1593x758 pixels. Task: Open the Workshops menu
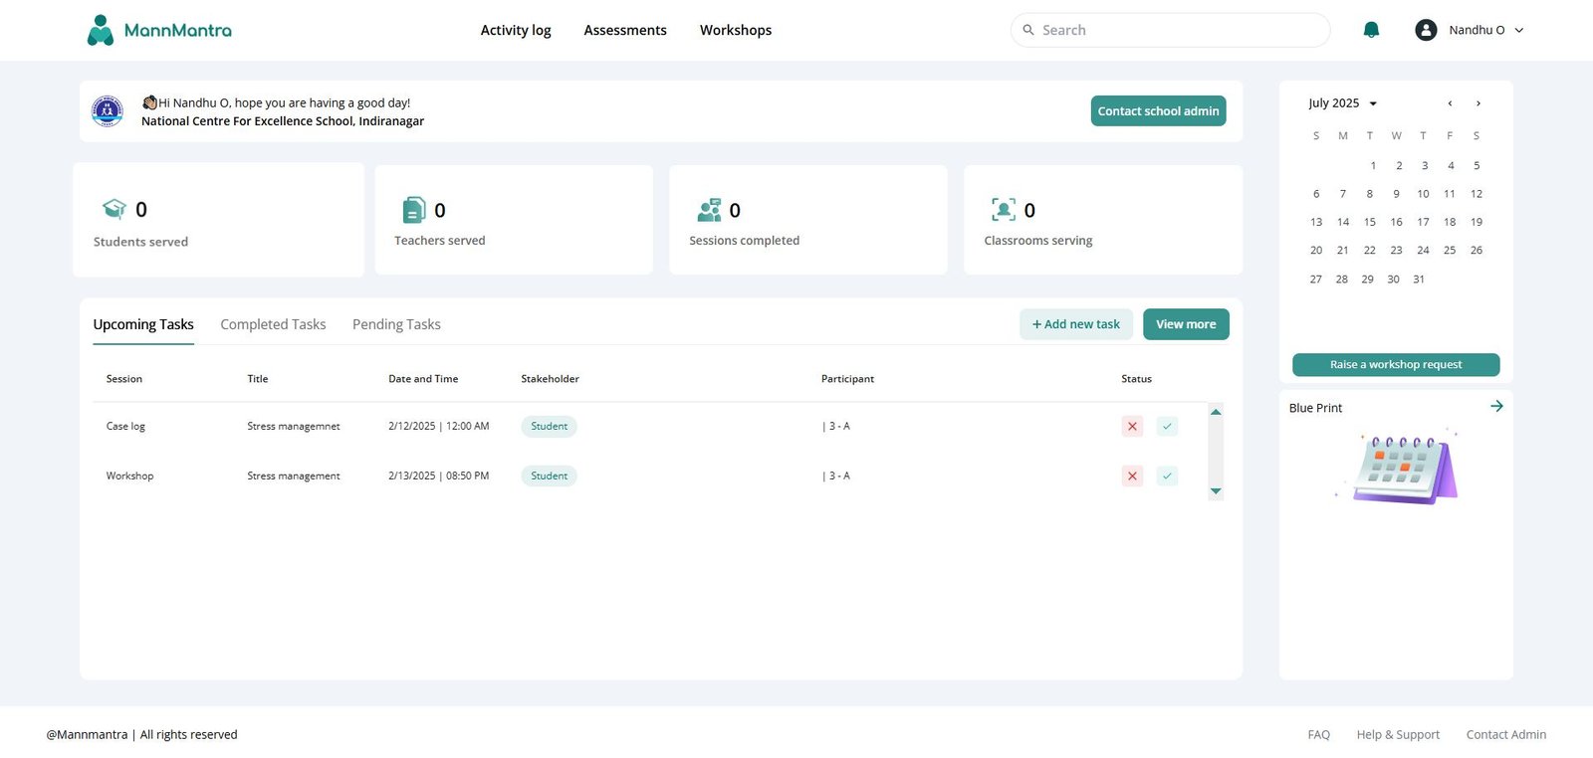coord(736,30)
